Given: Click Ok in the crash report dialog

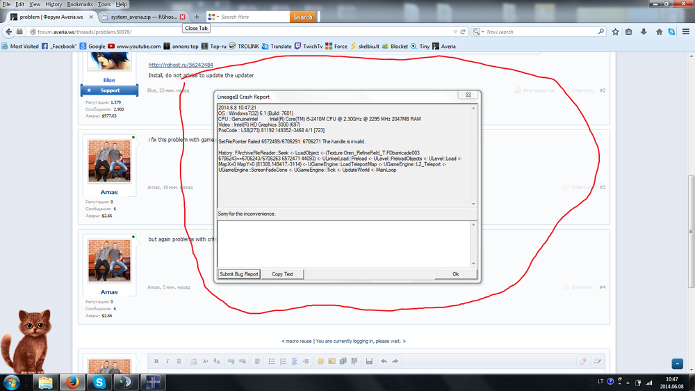Looking at the screenshot, I should [455, 274].
